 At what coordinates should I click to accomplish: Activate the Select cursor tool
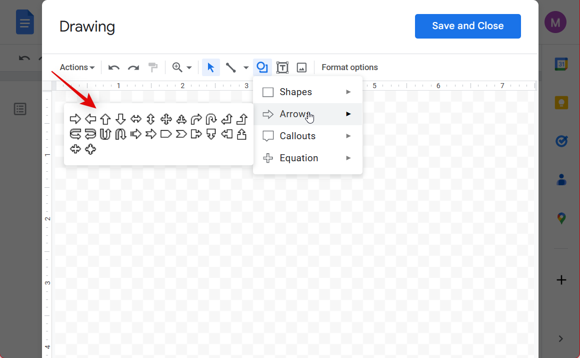(x=211, y=68)
